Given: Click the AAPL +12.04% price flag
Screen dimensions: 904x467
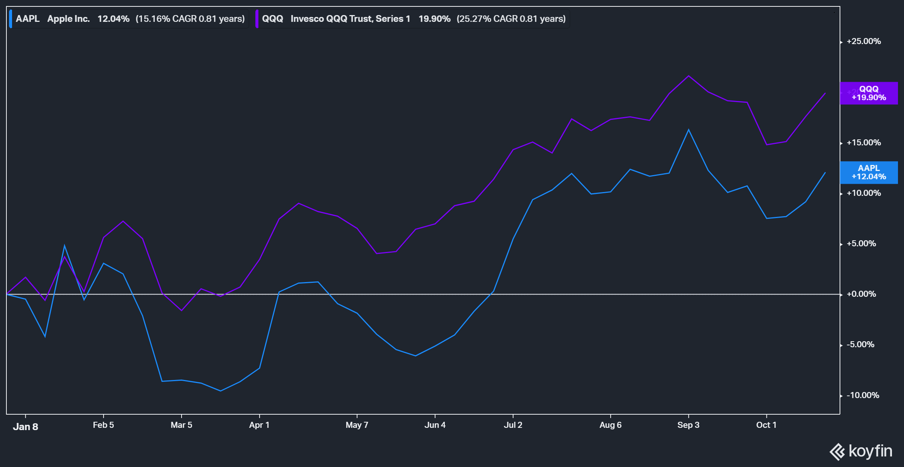Looking at the screenshot, I should coord(869,172).
